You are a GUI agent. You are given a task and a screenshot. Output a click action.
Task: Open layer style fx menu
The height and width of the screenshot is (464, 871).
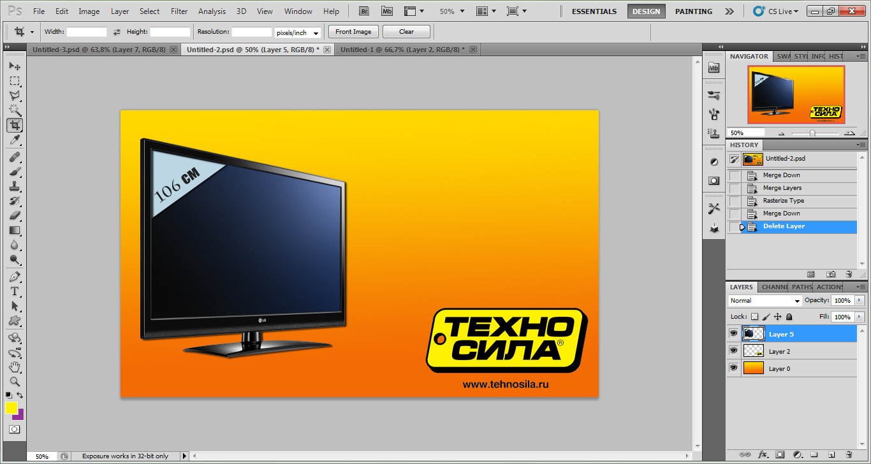tap(762, 454)
